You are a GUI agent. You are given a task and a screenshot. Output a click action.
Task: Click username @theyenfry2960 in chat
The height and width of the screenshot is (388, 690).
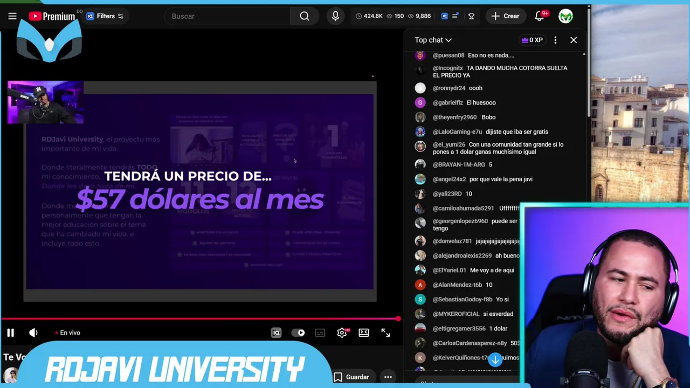[454, 117]
